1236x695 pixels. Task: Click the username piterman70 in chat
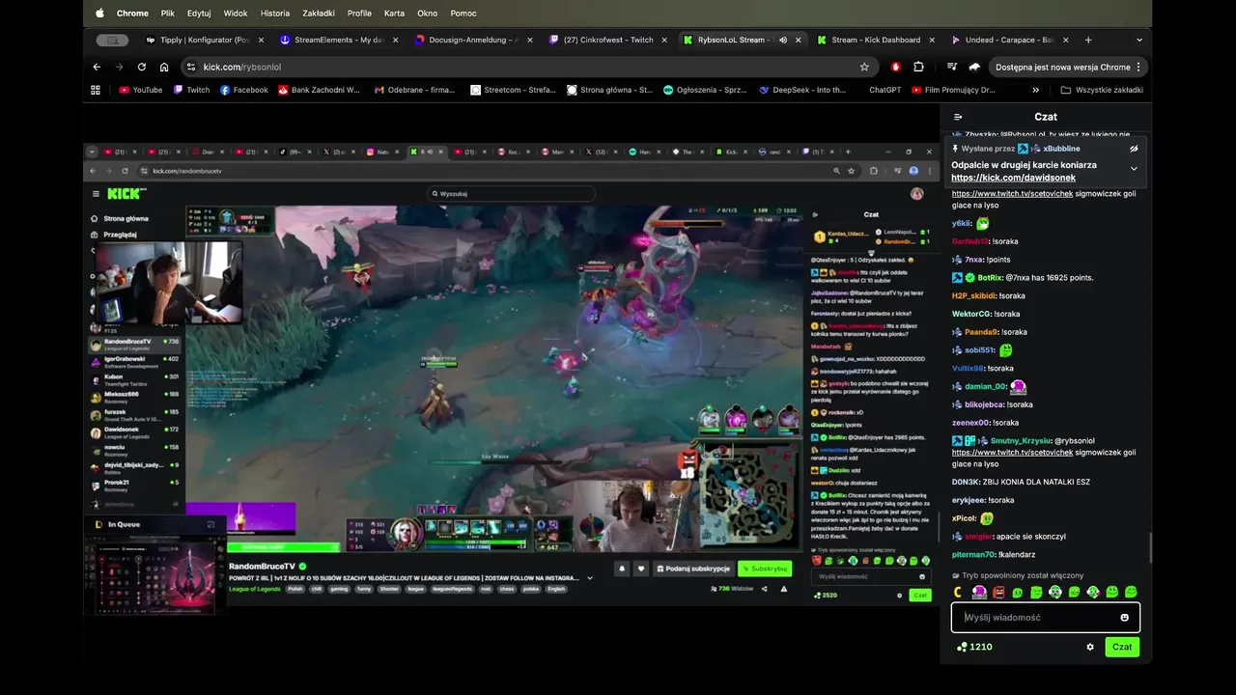973,554
